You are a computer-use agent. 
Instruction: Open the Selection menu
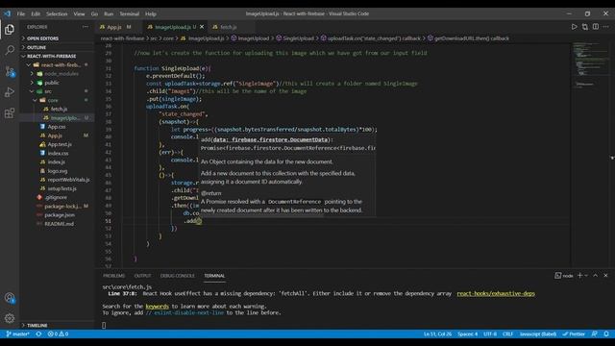pyautogui.click(x=57, y=13)
